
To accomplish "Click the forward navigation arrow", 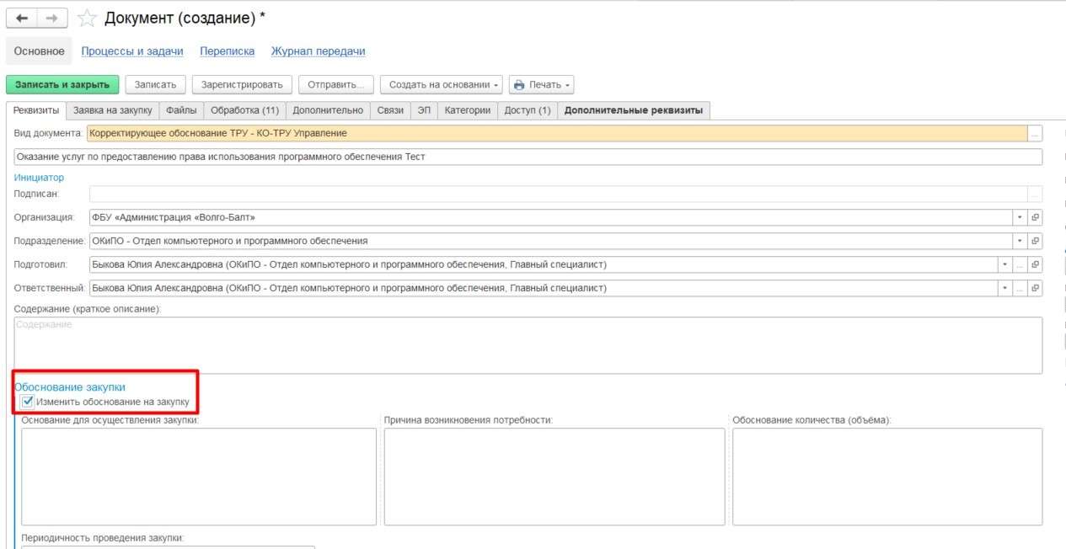I will click(x=52, y=19).
